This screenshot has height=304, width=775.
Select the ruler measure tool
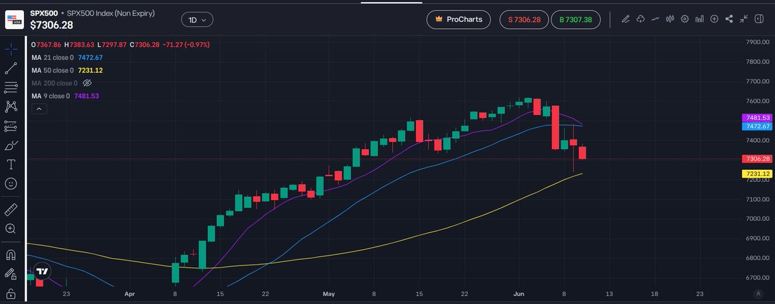[11, 209]
